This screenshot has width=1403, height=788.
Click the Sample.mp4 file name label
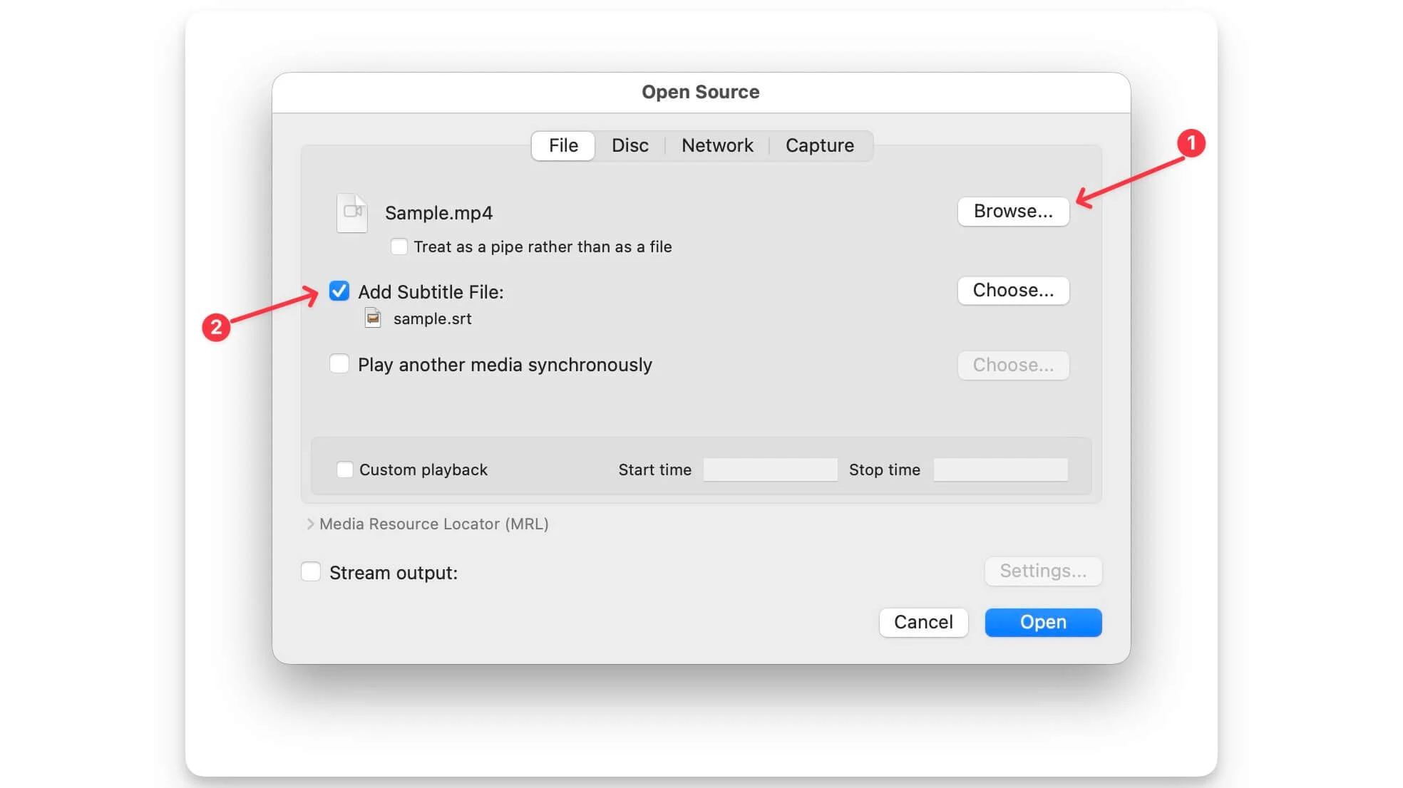(x=438, y=213)
